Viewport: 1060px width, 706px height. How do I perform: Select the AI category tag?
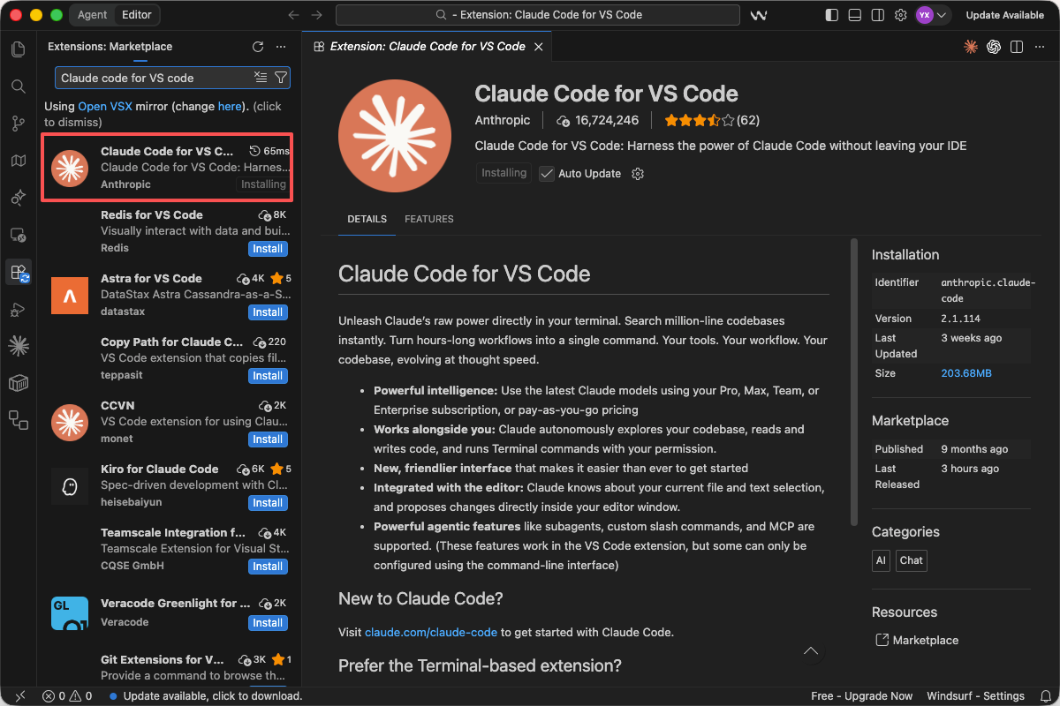[x=881, y=560]
